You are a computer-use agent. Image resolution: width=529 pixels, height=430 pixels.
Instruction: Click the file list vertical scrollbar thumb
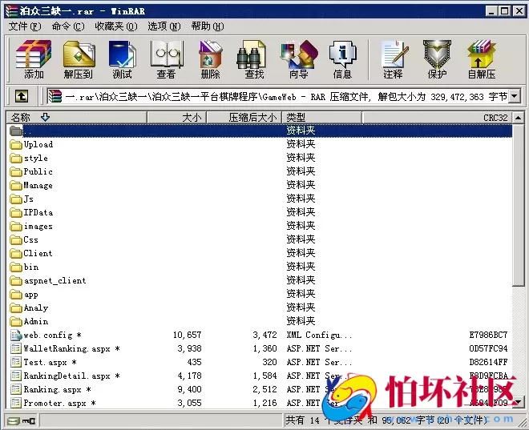[x=519, y=205]
